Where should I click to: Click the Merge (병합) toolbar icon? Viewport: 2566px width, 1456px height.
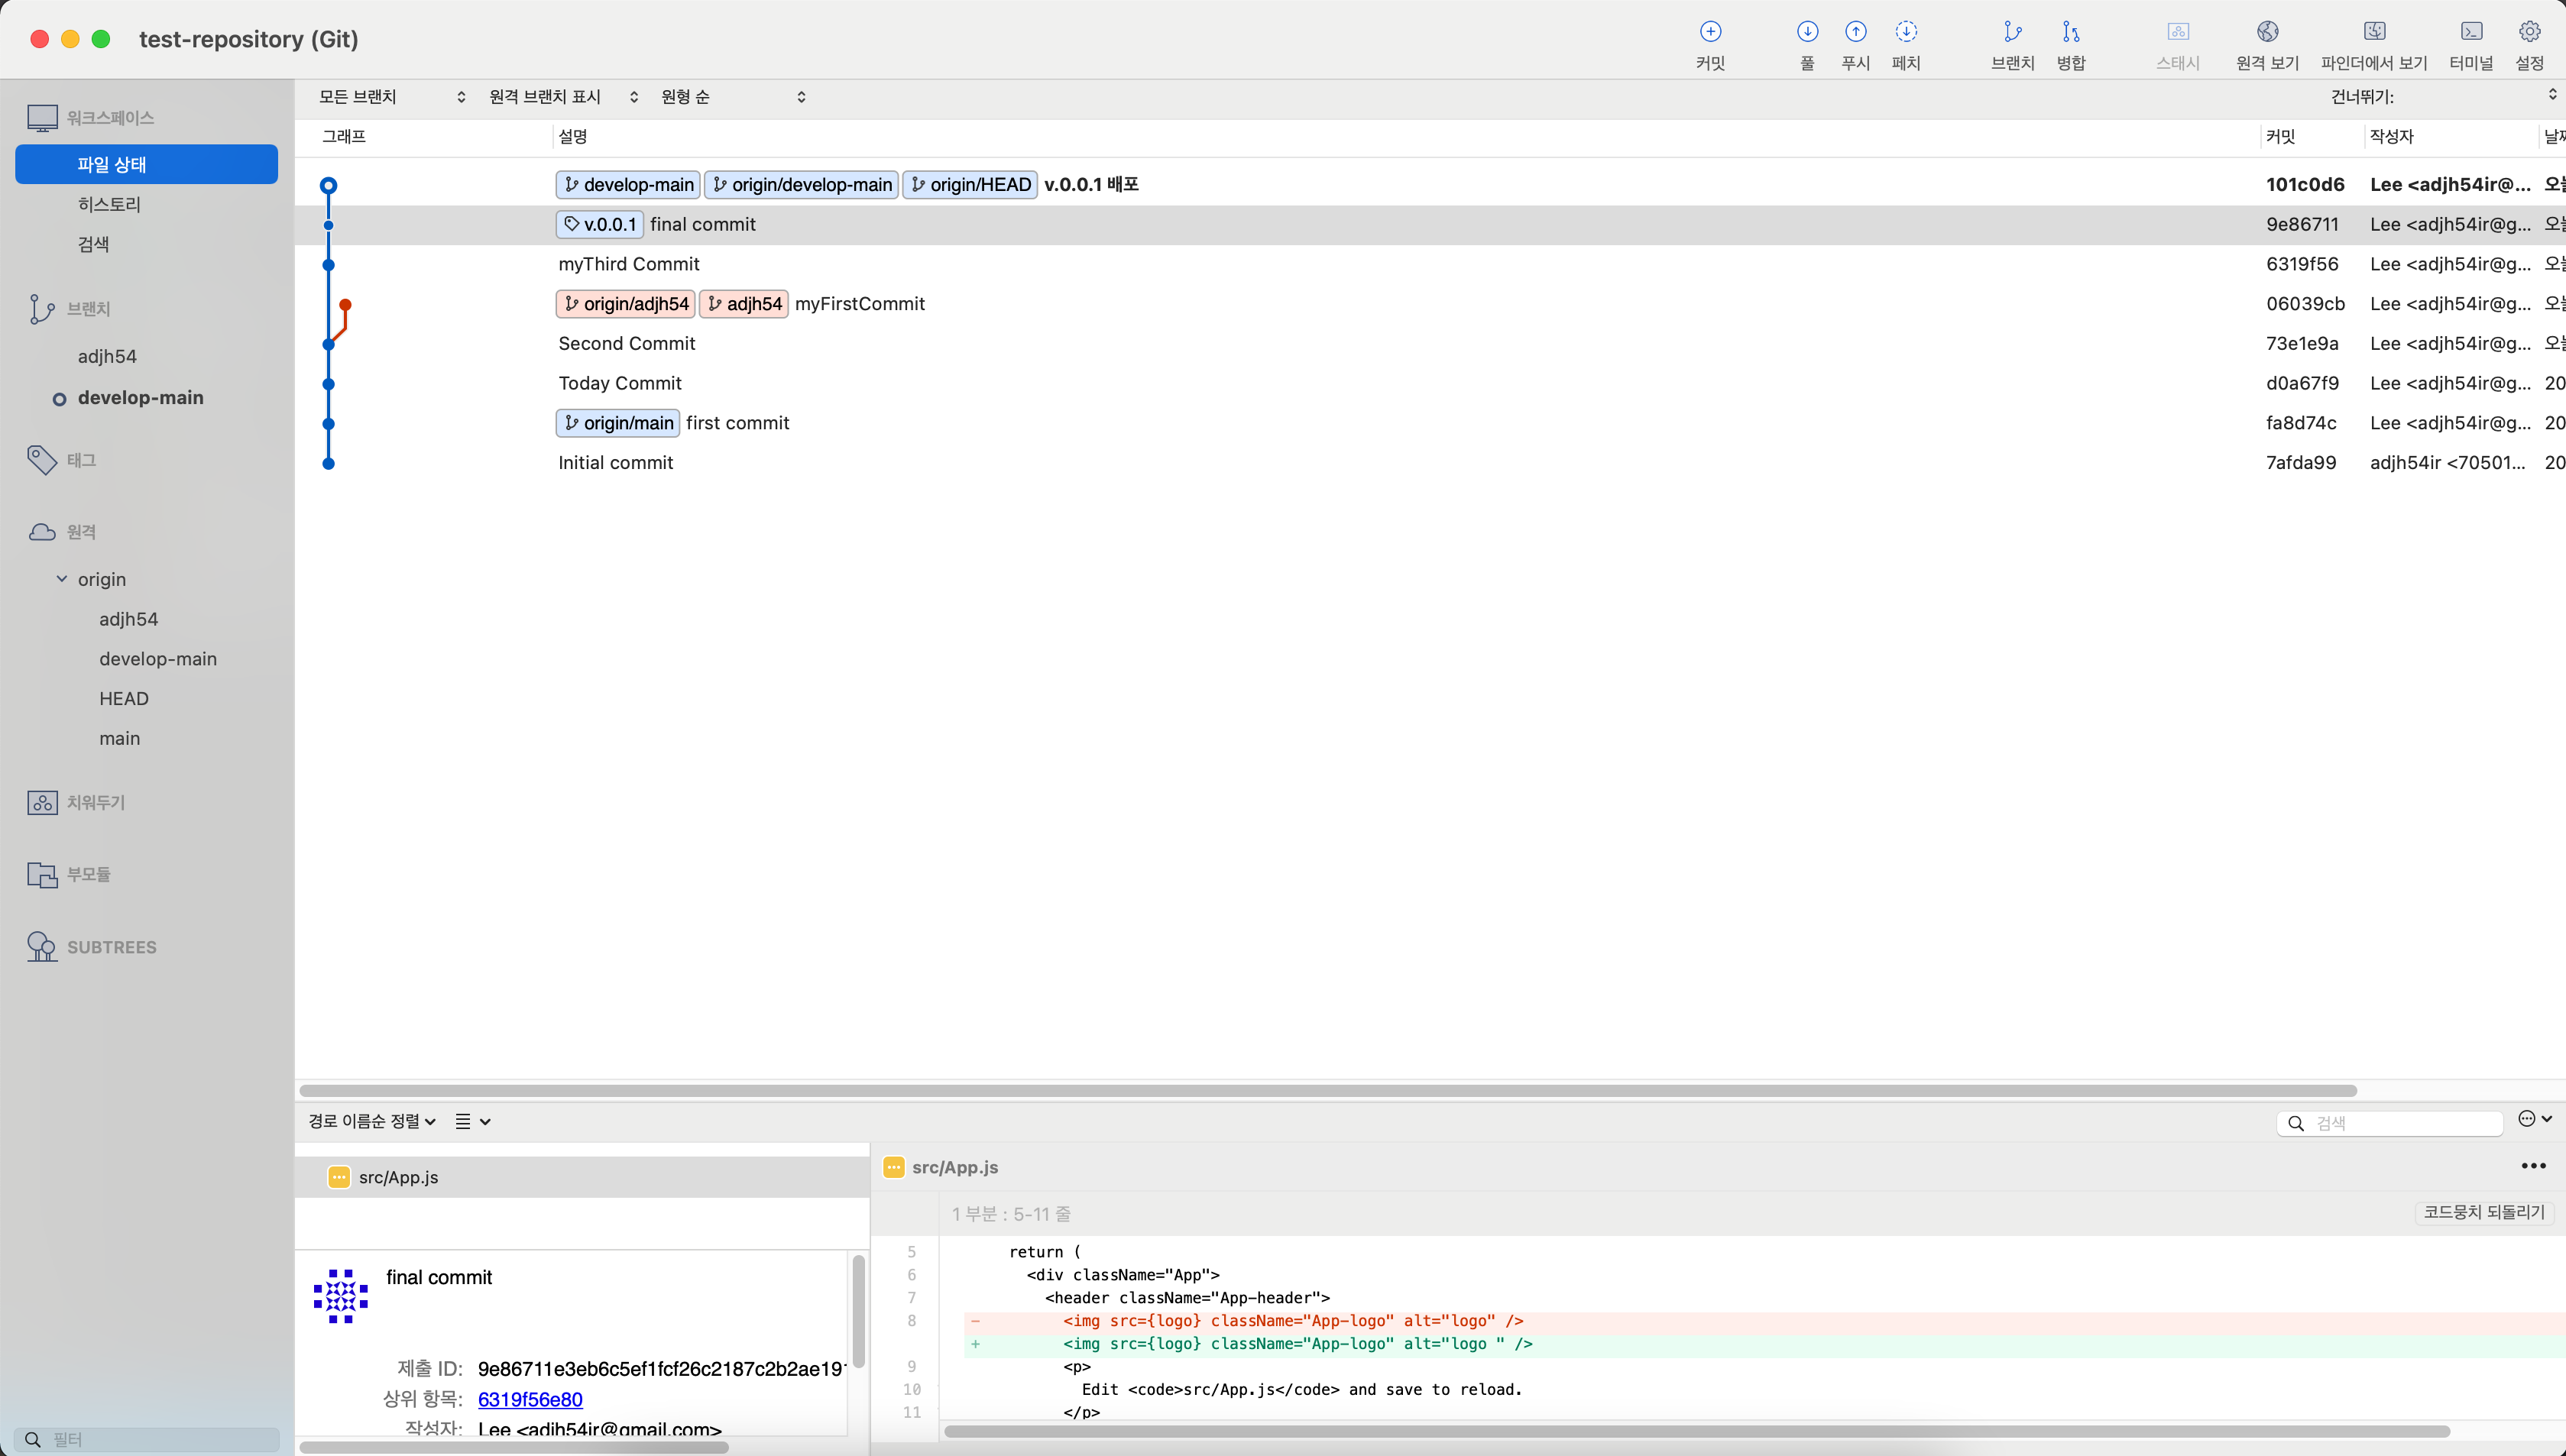click(2070, 33)
